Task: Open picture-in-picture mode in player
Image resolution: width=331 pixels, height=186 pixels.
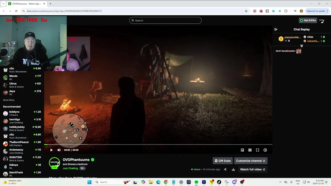Action: coord(242,150)
